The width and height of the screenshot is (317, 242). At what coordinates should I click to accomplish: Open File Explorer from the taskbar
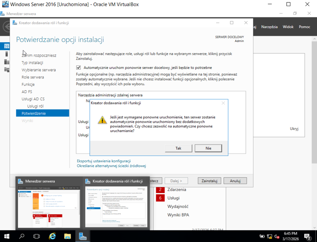coord(68,236)
